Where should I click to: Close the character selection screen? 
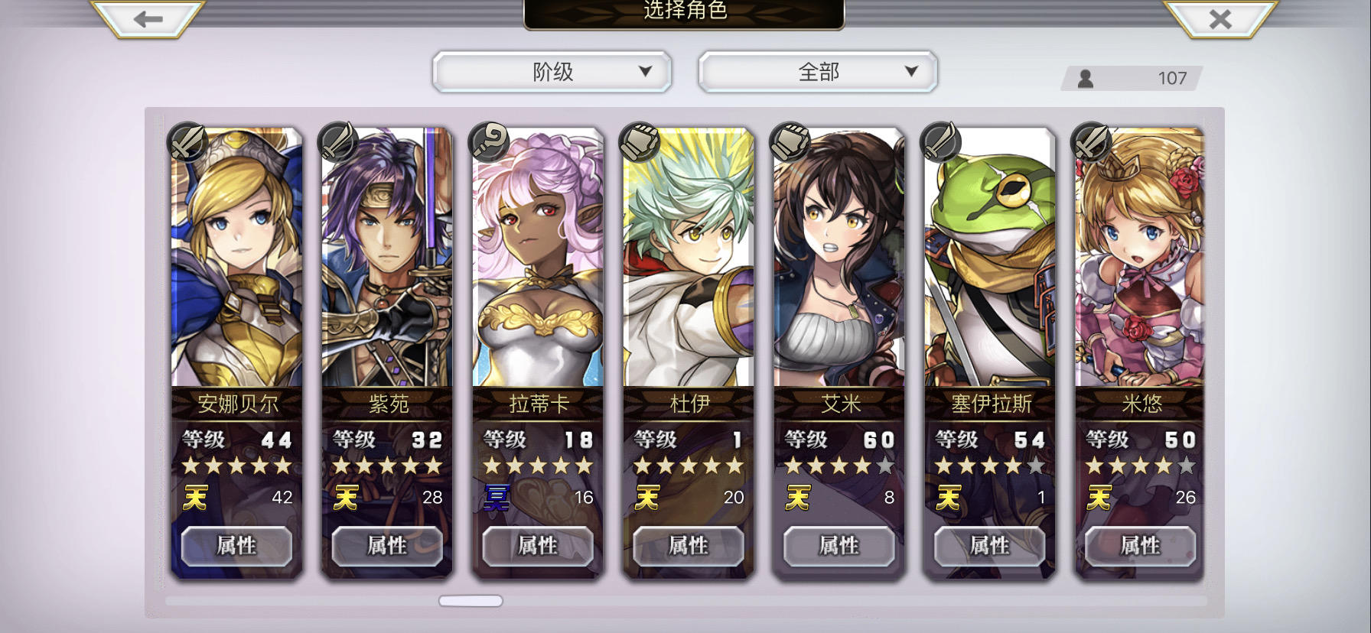[1220, 18]
